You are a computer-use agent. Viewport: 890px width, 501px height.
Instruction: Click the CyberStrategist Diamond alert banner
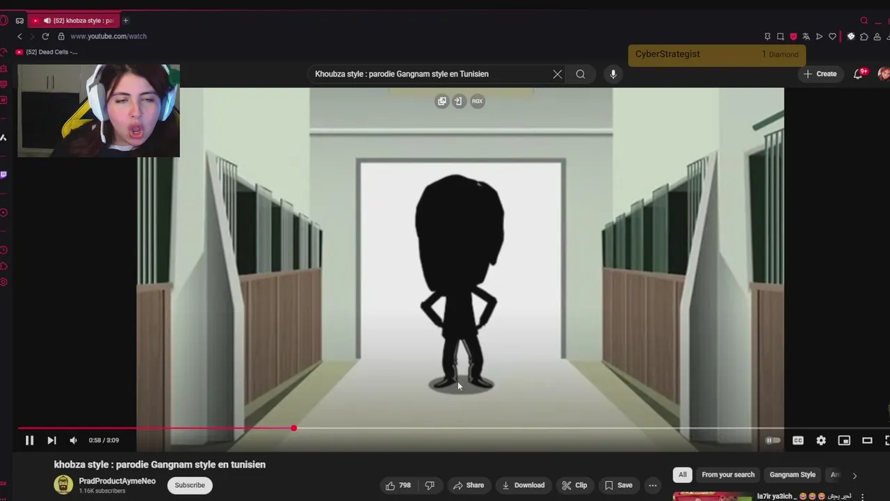pos(717,54)
